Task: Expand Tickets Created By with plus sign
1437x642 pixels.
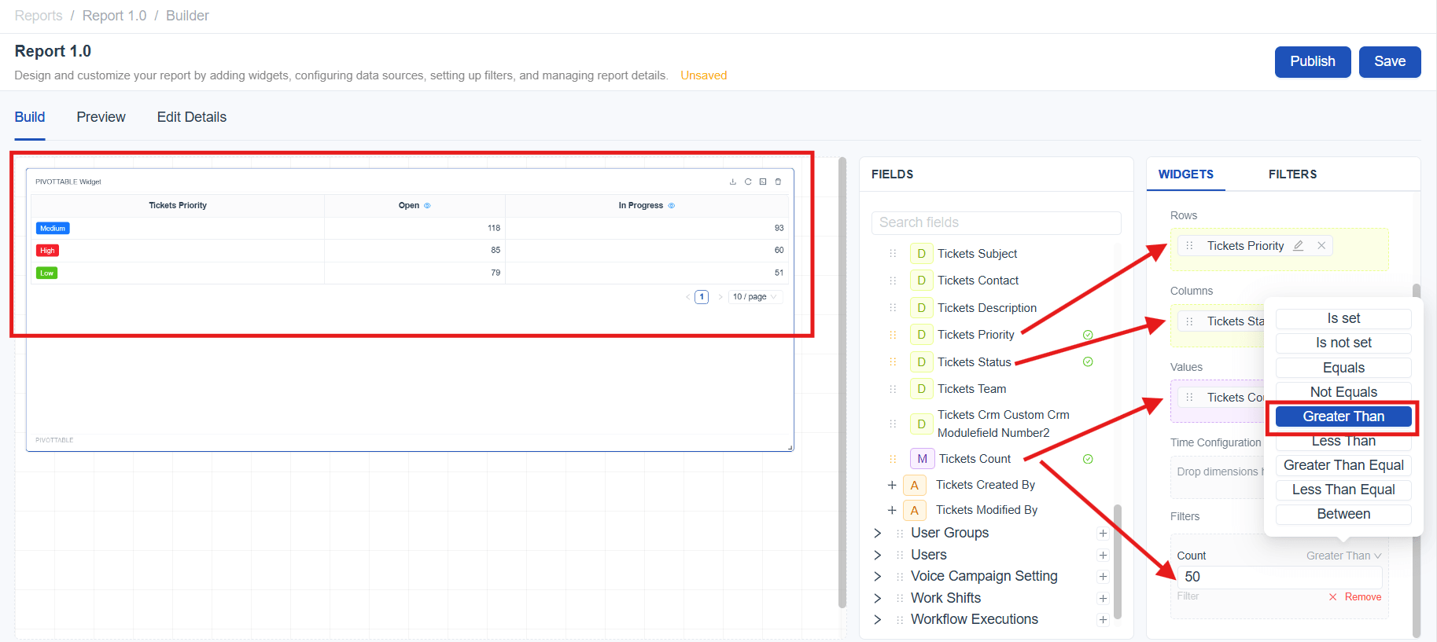Action: point(892,486)
